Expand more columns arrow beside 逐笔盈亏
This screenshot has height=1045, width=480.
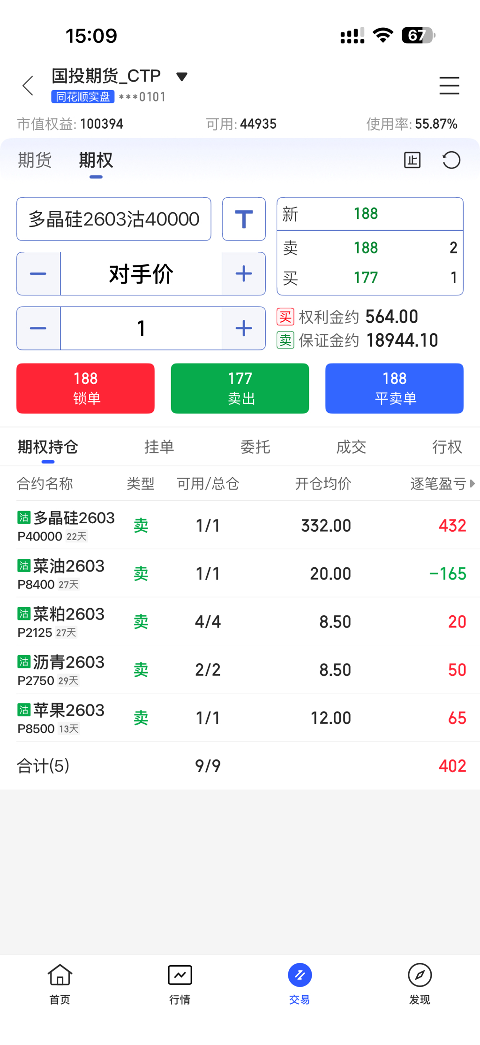472,483
